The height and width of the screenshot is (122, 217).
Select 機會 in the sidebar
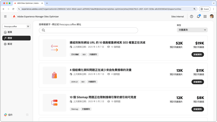coord(16,38)
